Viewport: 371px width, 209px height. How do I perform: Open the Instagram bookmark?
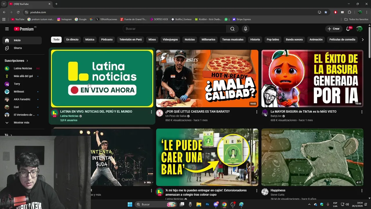64,19
